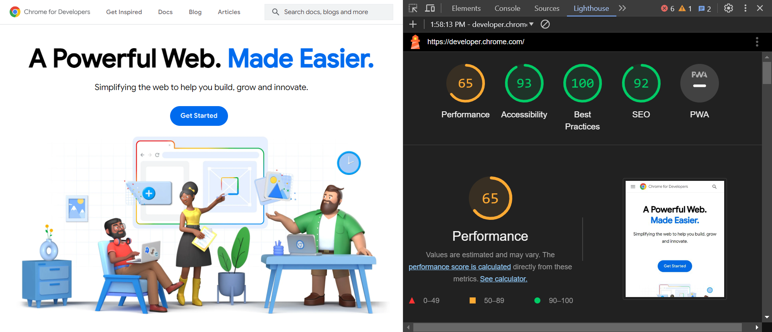
Task: Click the large Performance gauge showing 65
Action: pos(491,198)
